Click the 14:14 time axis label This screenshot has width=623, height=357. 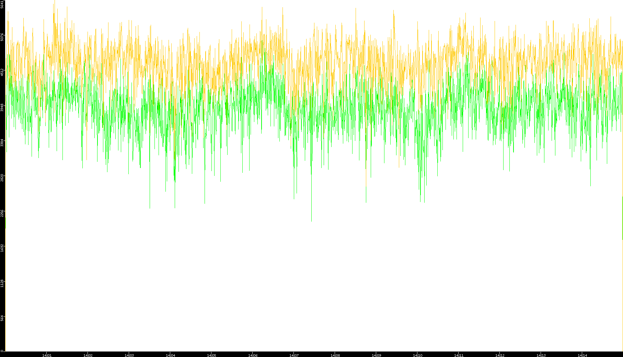click(582, 355)
